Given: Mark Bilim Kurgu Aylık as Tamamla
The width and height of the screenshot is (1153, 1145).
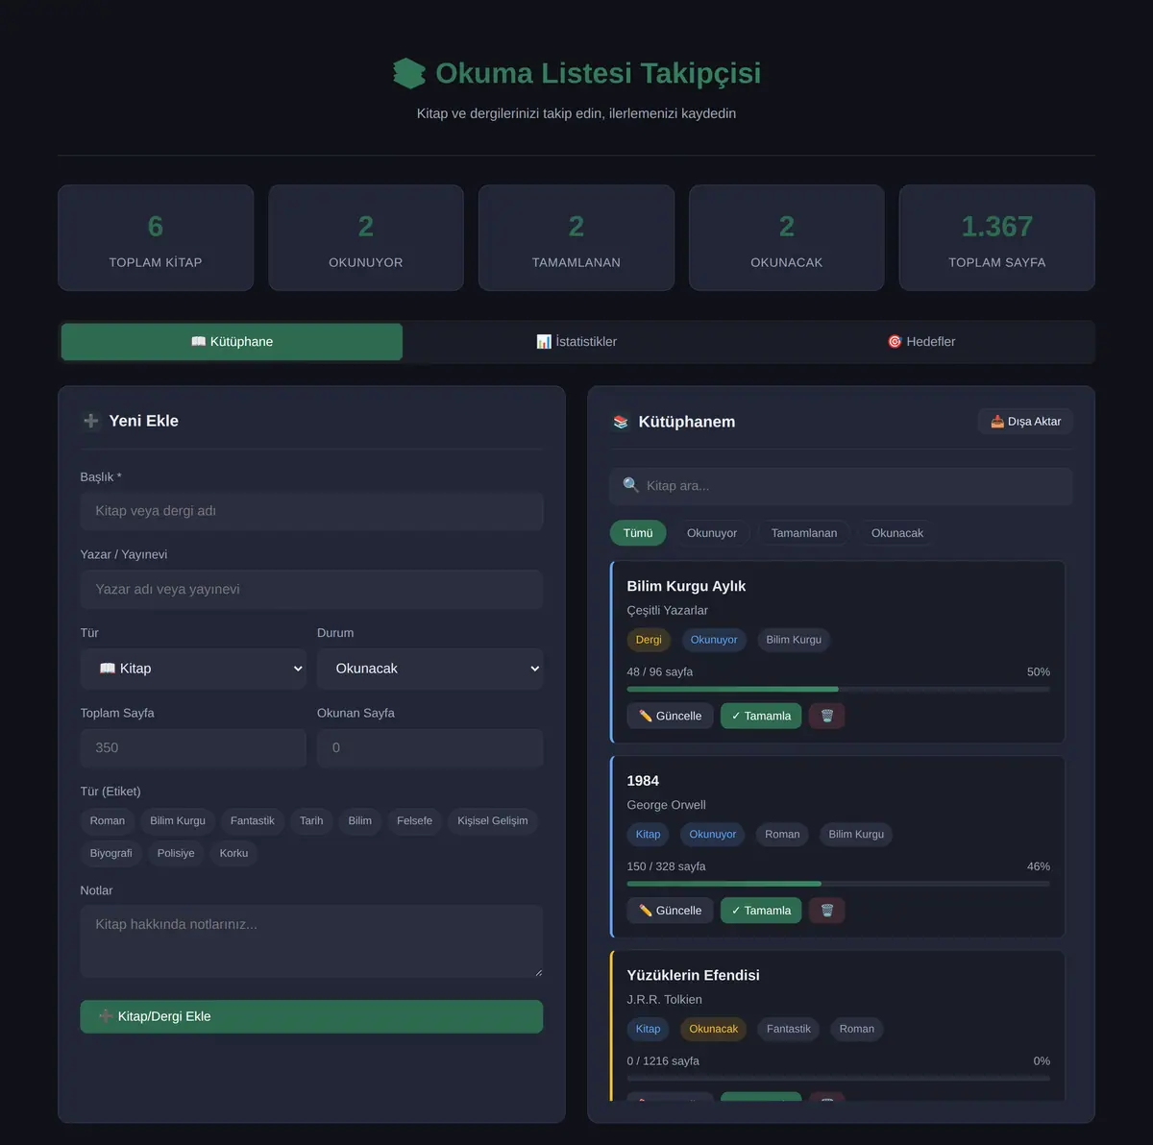Looking at the screenshot, I should [761, 716].
